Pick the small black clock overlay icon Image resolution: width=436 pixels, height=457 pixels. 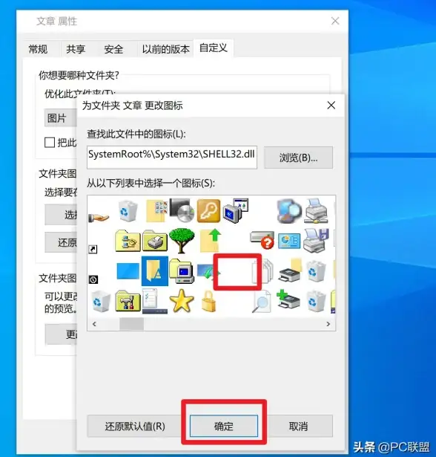click(x=93, y=279)
